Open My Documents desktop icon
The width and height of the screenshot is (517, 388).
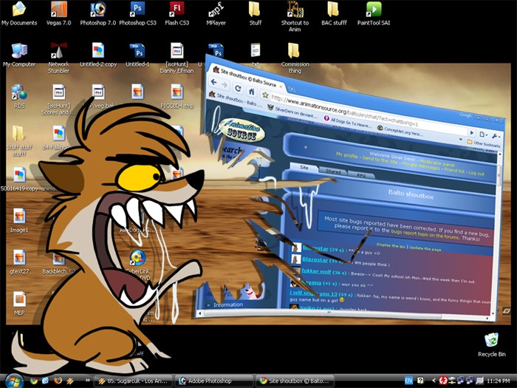19,13
